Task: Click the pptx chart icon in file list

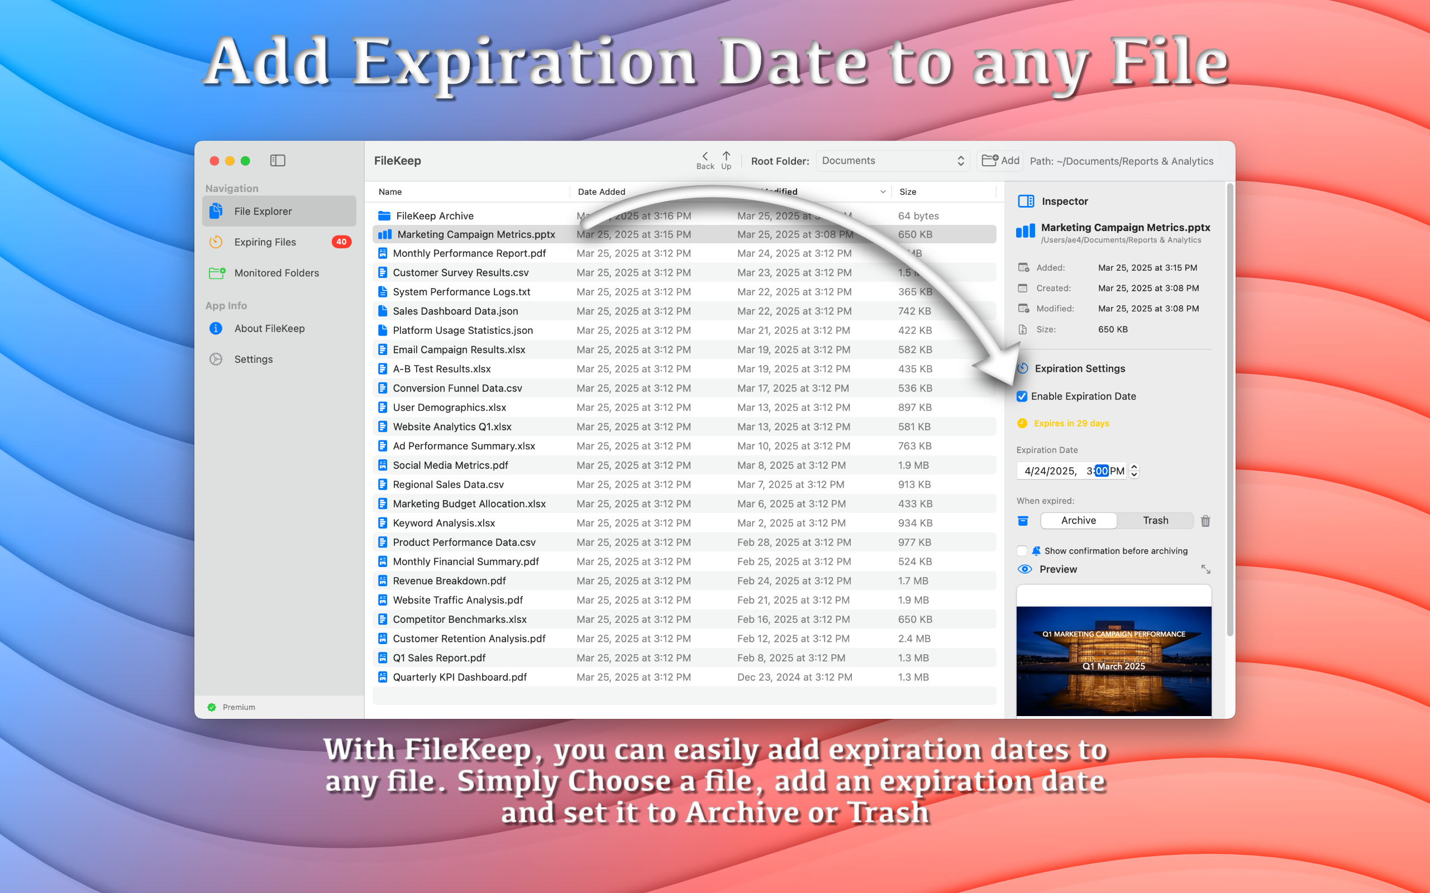Action: pos(385,234)
